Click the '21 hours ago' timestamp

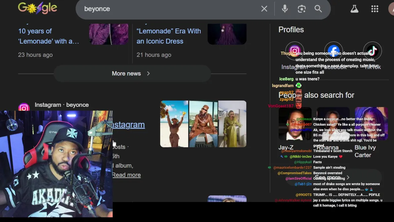pos(154,55)
